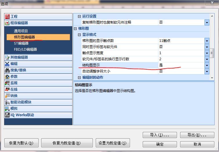Click the iQ Works联动 icon
Viewport: 219px width, 152px height.
tap(8, 115)
